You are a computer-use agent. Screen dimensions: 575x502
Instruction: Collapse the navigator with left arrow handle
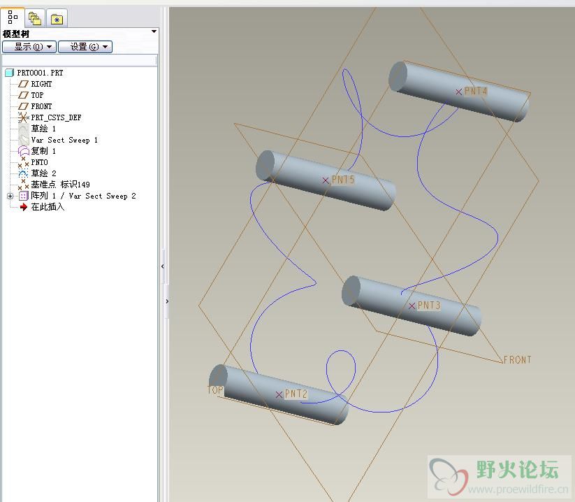coord(163,266)
